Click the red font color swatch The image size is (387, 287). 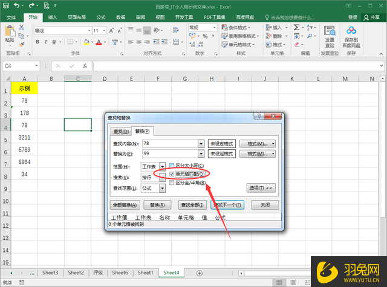[x=99, y=42]
